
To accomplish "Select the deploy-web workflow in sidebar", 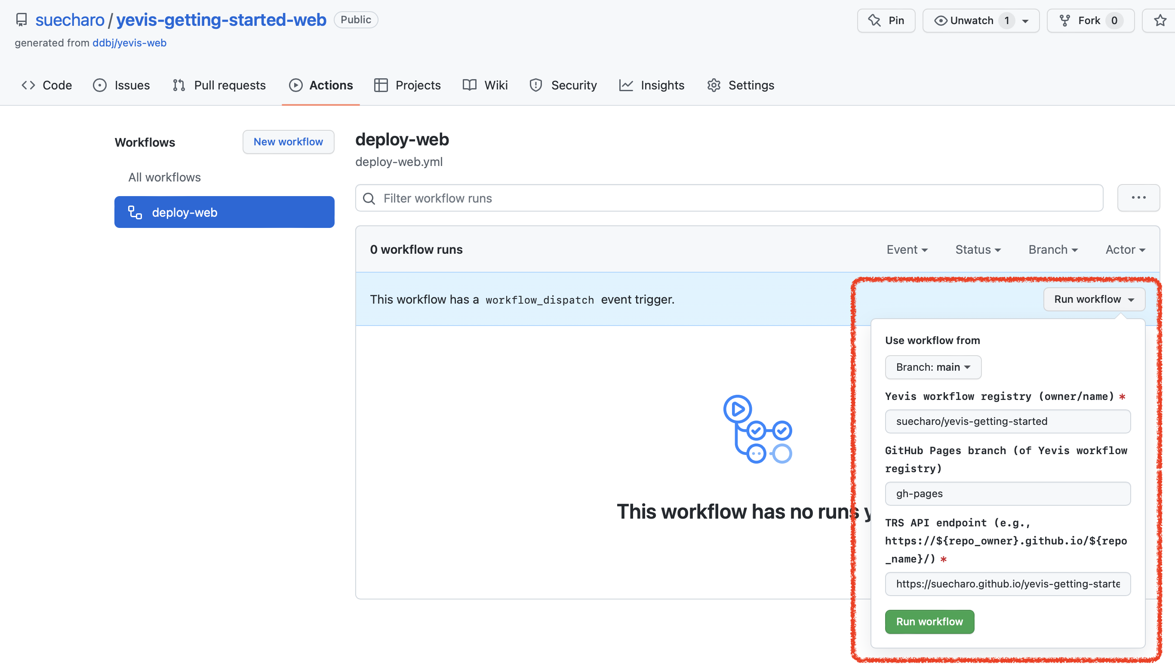I will point(225,212).
